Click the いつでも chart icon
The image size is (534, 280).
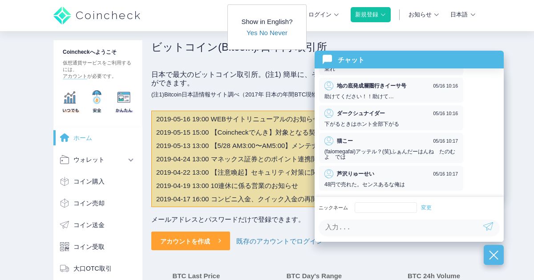coord(70,97)
